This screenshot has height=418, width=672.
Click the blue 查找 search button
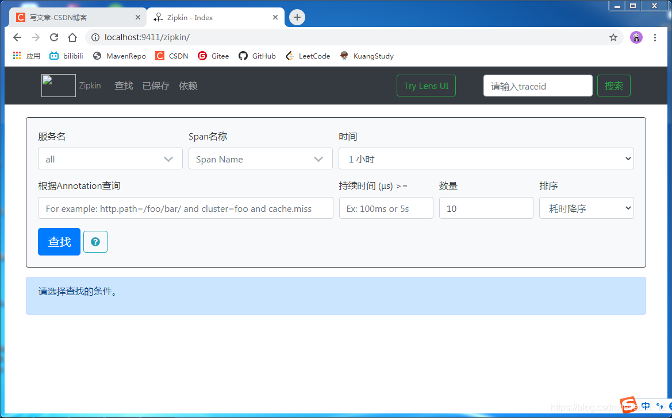click(59, 242)
